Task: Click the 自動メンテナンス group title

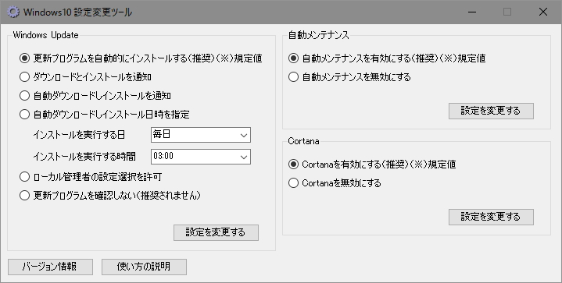Action: [318, 35]
